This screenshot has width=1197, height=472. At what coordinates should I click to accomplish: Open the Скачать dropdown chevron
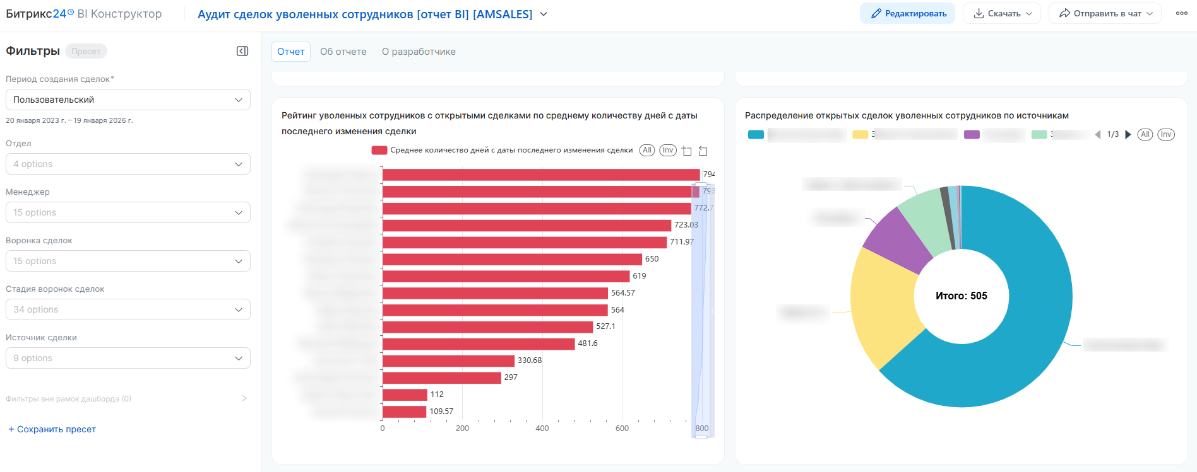(x=1029, y=13)
